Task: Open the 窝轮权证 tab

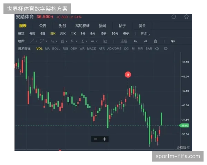Action: click(82, 26)
